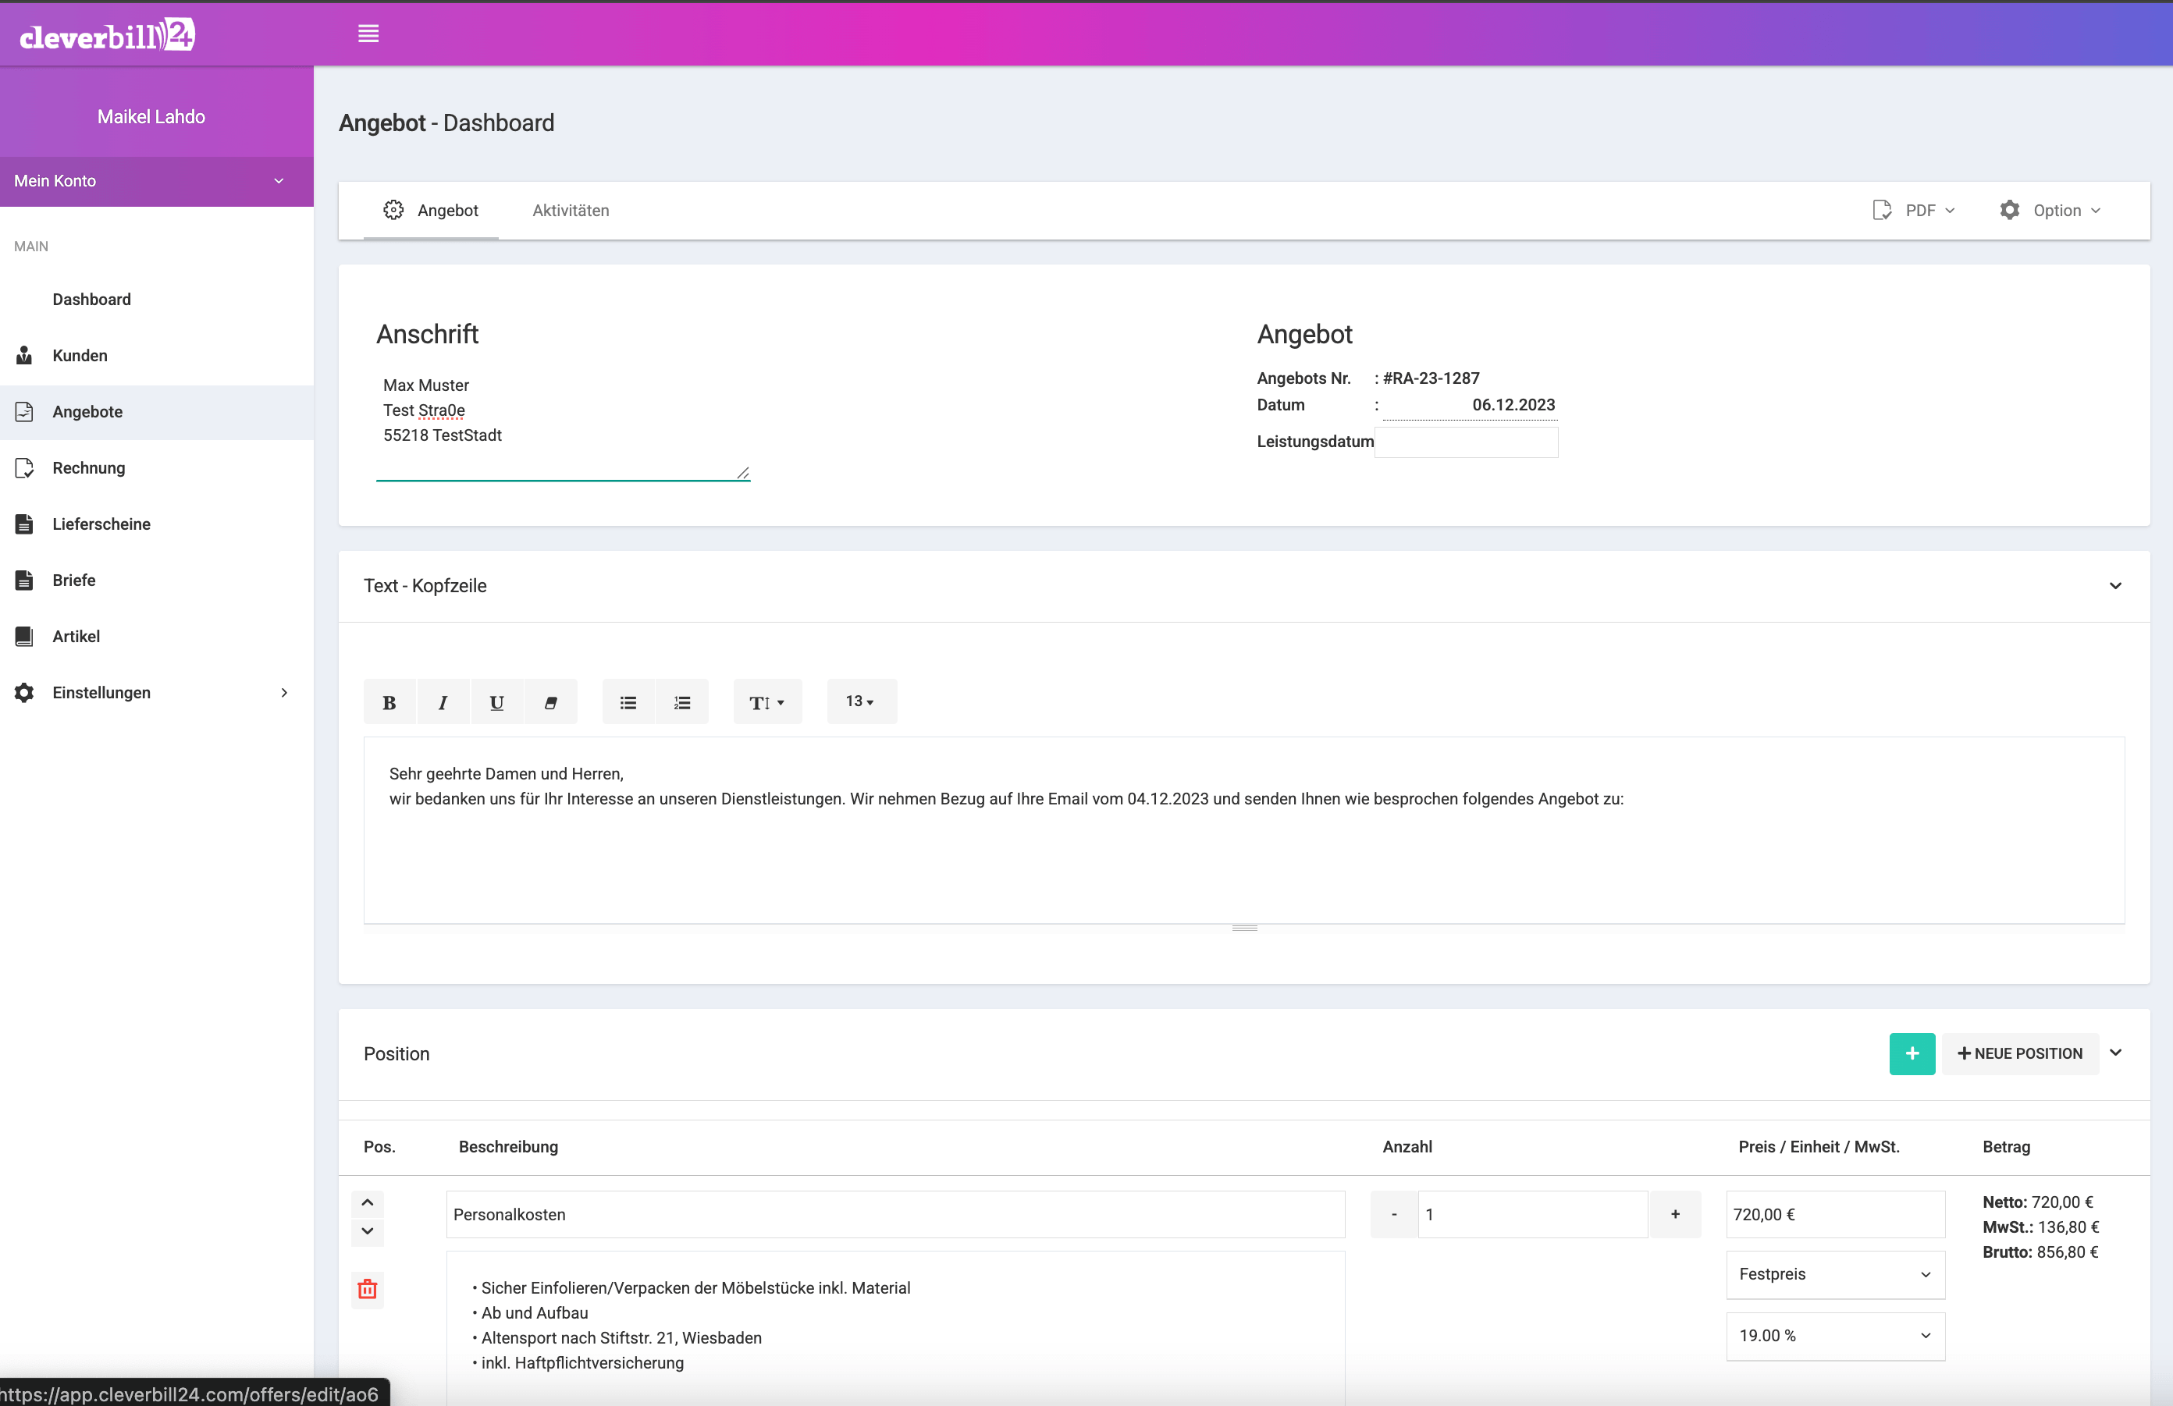Expand the Mein Konto menu
The width and height of the screenshot is (2173, 1406).
tap(157, 181)
